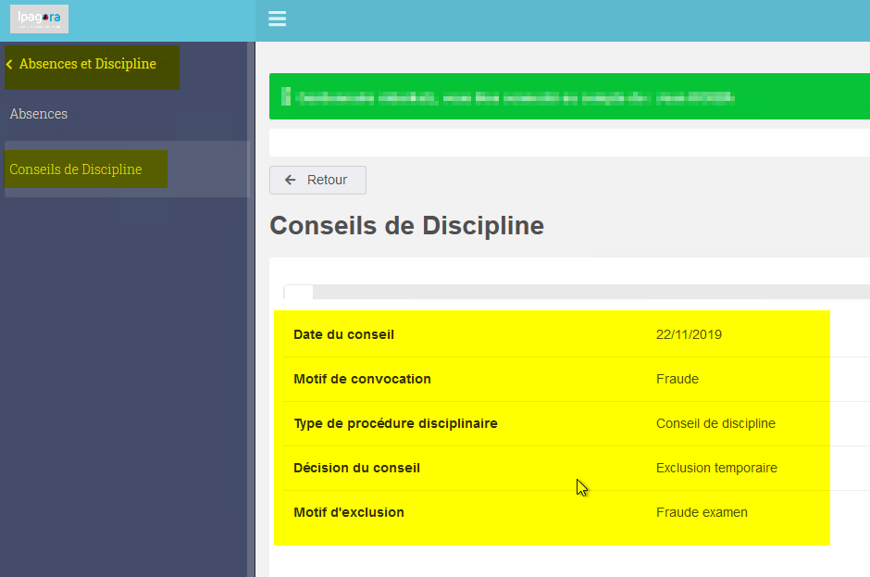
Task: Select the 22/11/2019 date value
Action: pyautogui.click(x=689, y=334)
